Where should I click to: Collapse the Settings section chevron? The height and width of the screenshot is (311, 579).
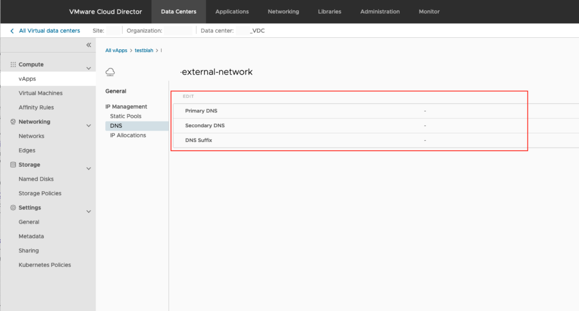[89, 211]
